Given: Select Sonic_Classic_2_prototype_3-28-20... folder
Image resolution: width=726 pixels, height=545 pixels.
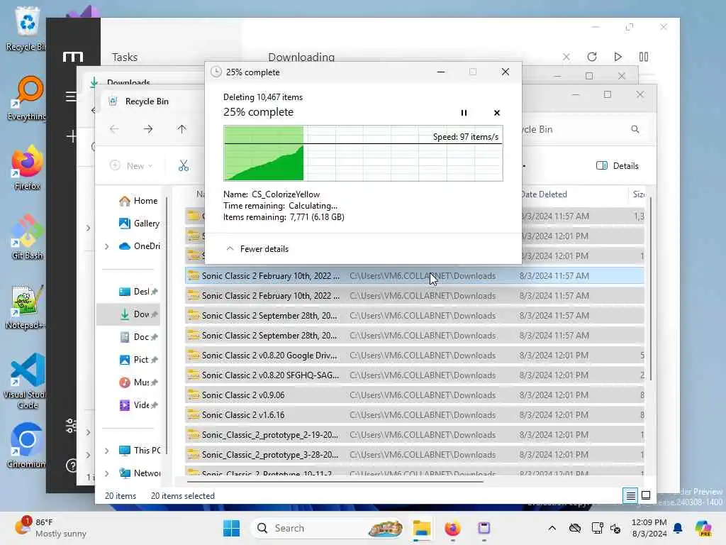Looking at the screenshot, I should pos(414,455).
